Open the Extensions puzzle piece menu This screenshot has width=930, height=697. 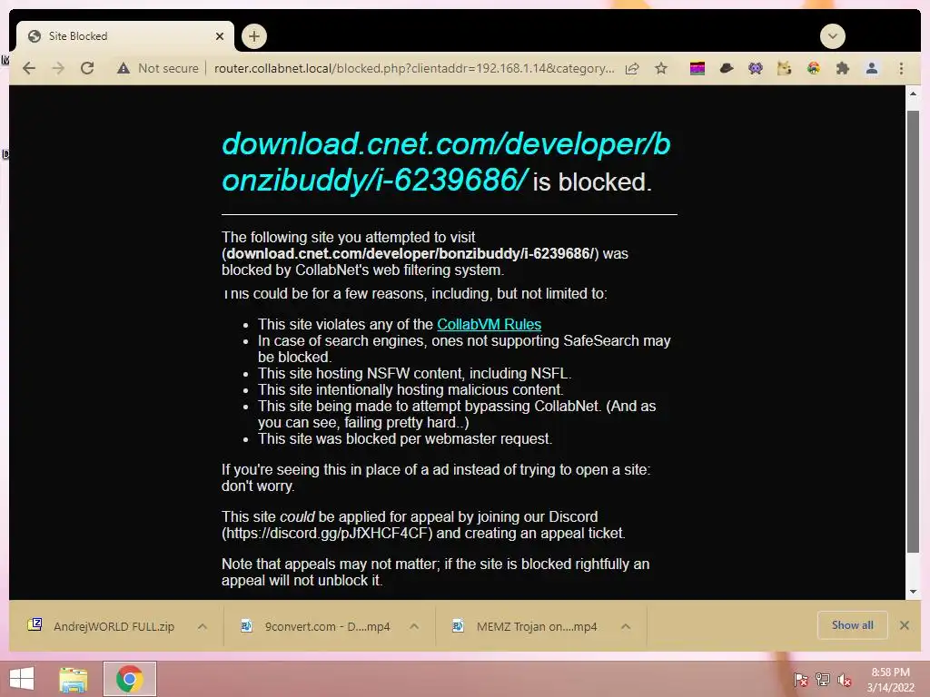coord(843,68)
